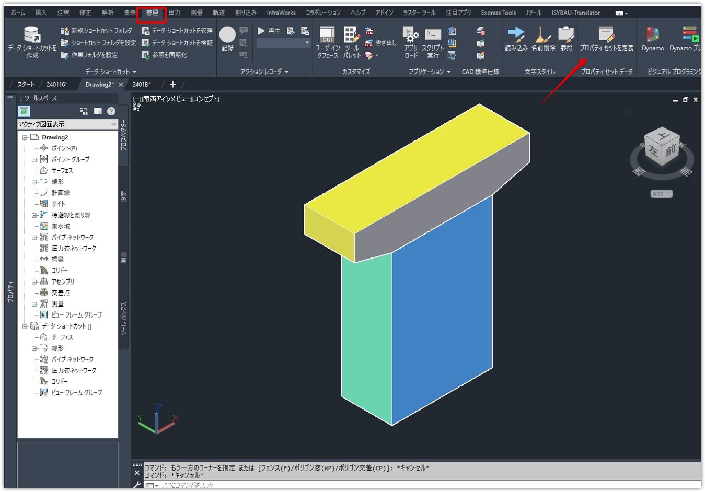Expand the ポイント グループ tree node
The width and height of the screenshot is (705, 492).
pos(34,160)
